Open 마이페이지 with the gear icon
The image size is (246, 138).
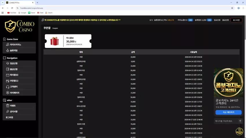click(19, 93)
